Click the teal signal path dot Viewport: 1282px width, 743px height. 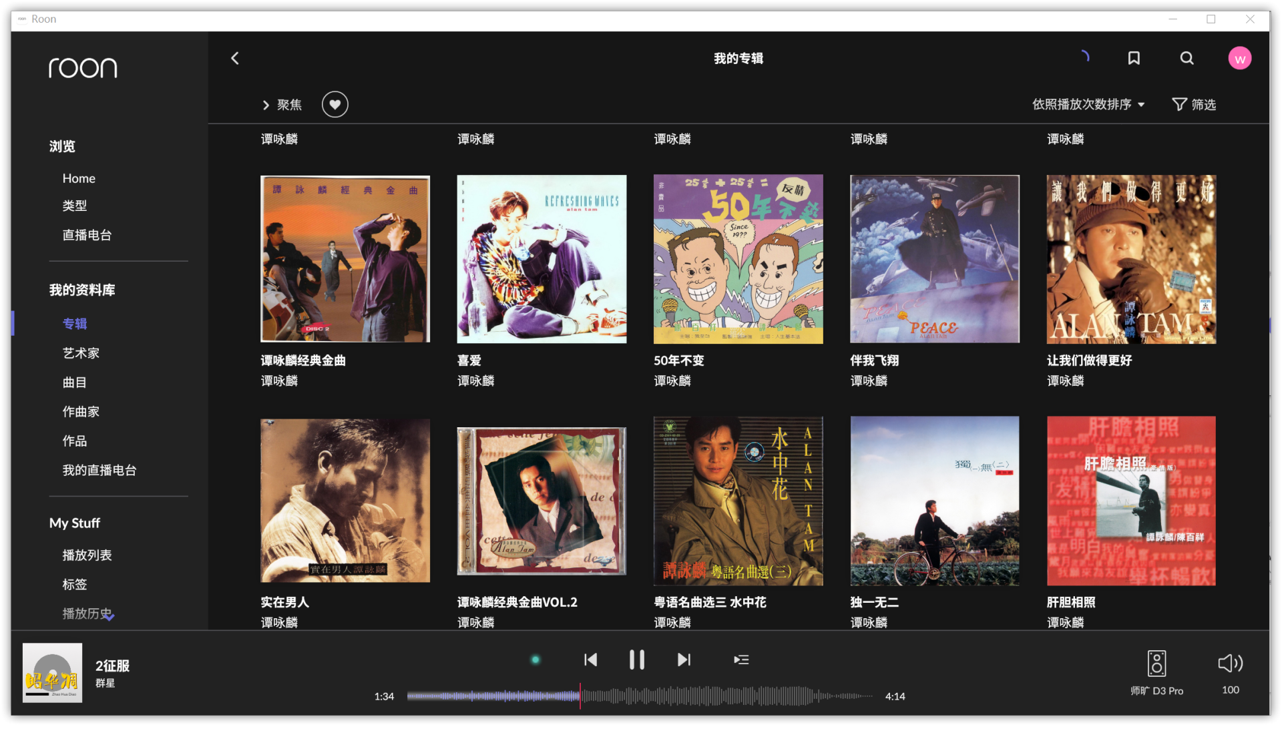(x=535, y=660)
